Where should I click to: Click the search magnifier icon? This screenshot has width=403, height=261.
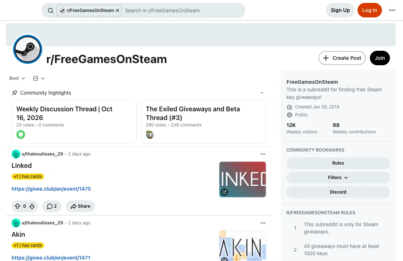point(51,11)
